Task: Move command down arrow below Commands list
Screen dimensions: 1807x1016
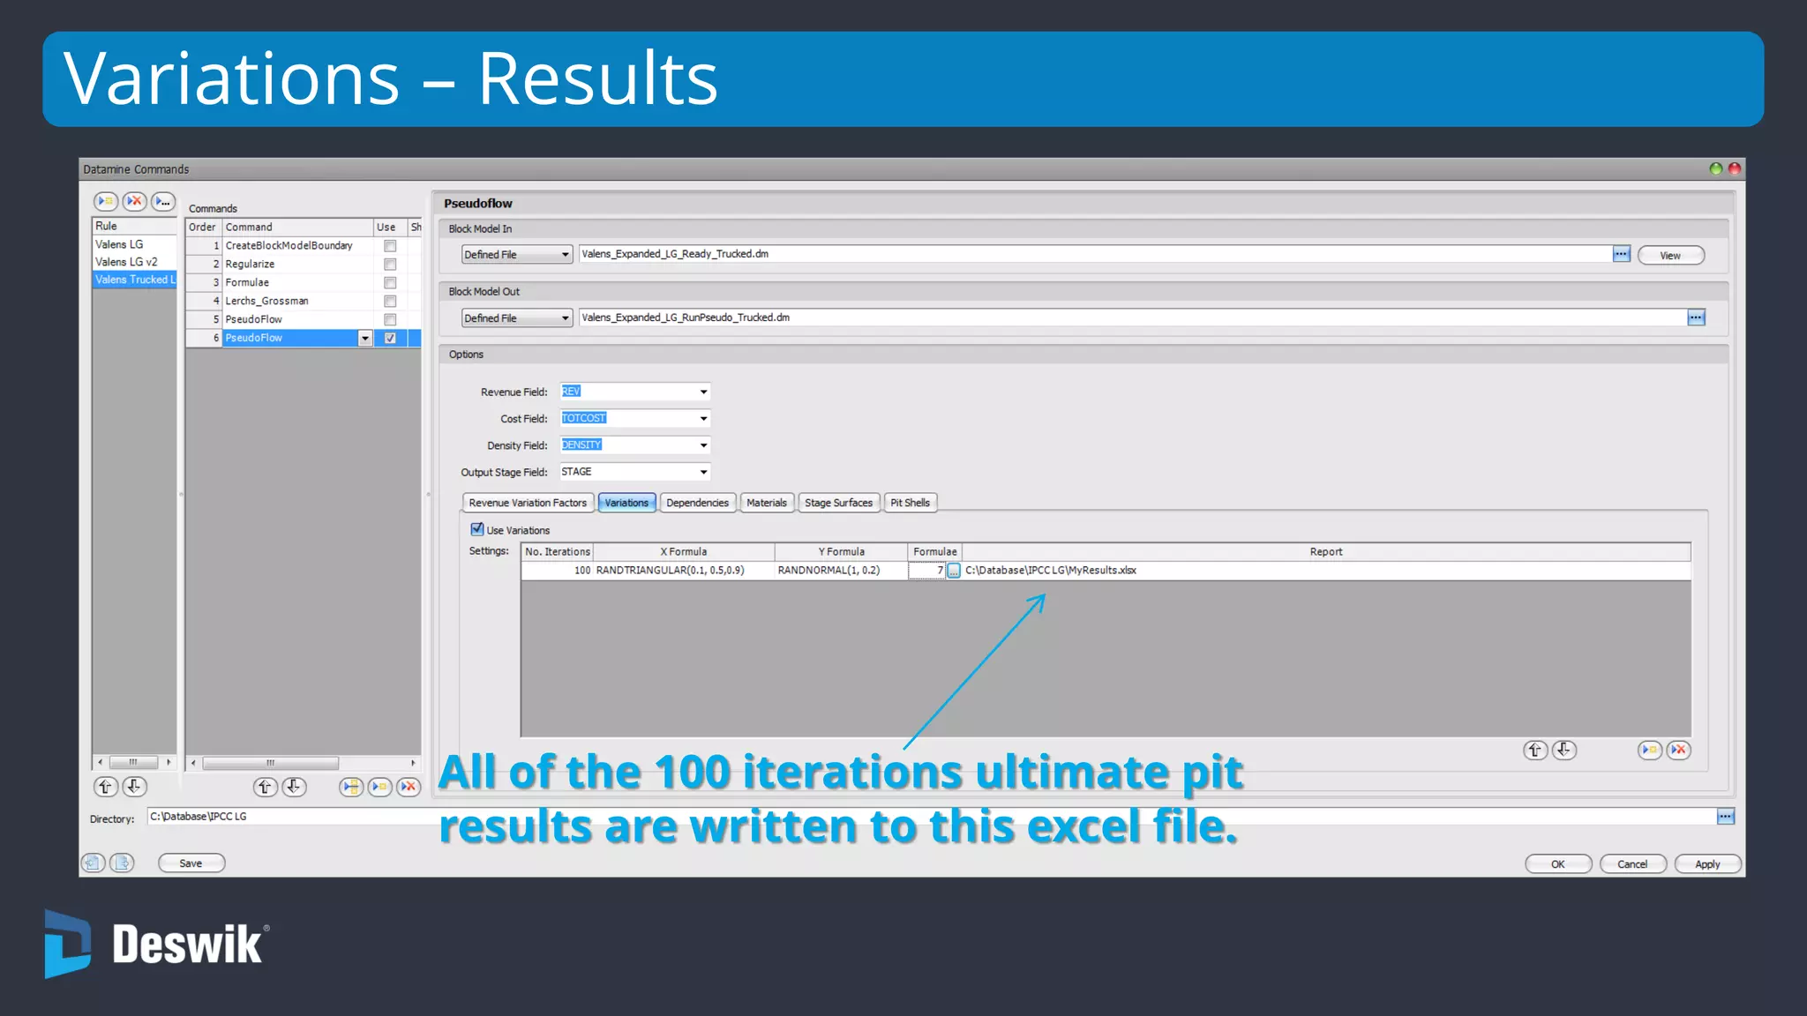Action: [294, 786]
